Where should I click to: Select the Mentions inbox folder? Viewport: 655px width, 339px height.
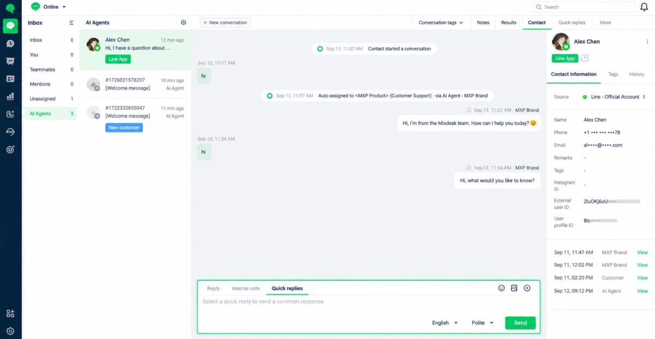(51, 84)
